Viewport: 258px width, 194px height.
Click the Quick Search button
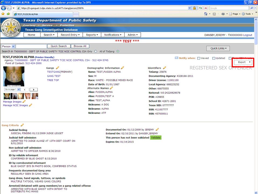(59, 46)
